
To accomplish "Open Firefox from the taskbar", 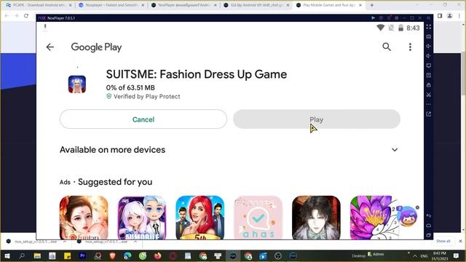I will [157, 255].
